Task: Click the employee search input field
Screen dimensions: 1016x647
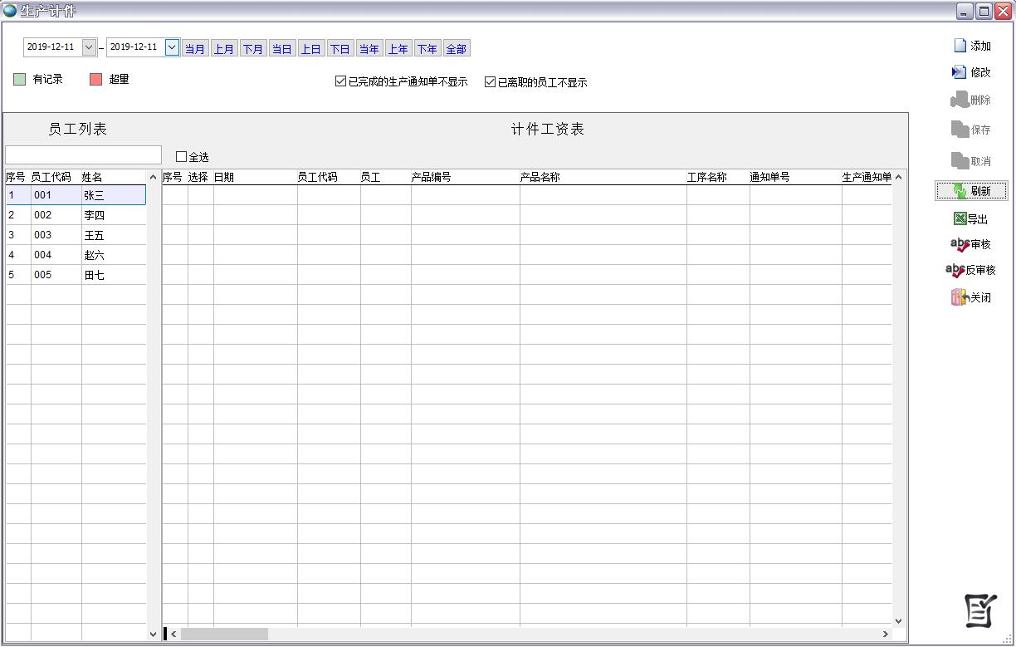Action: click(83, 155)
